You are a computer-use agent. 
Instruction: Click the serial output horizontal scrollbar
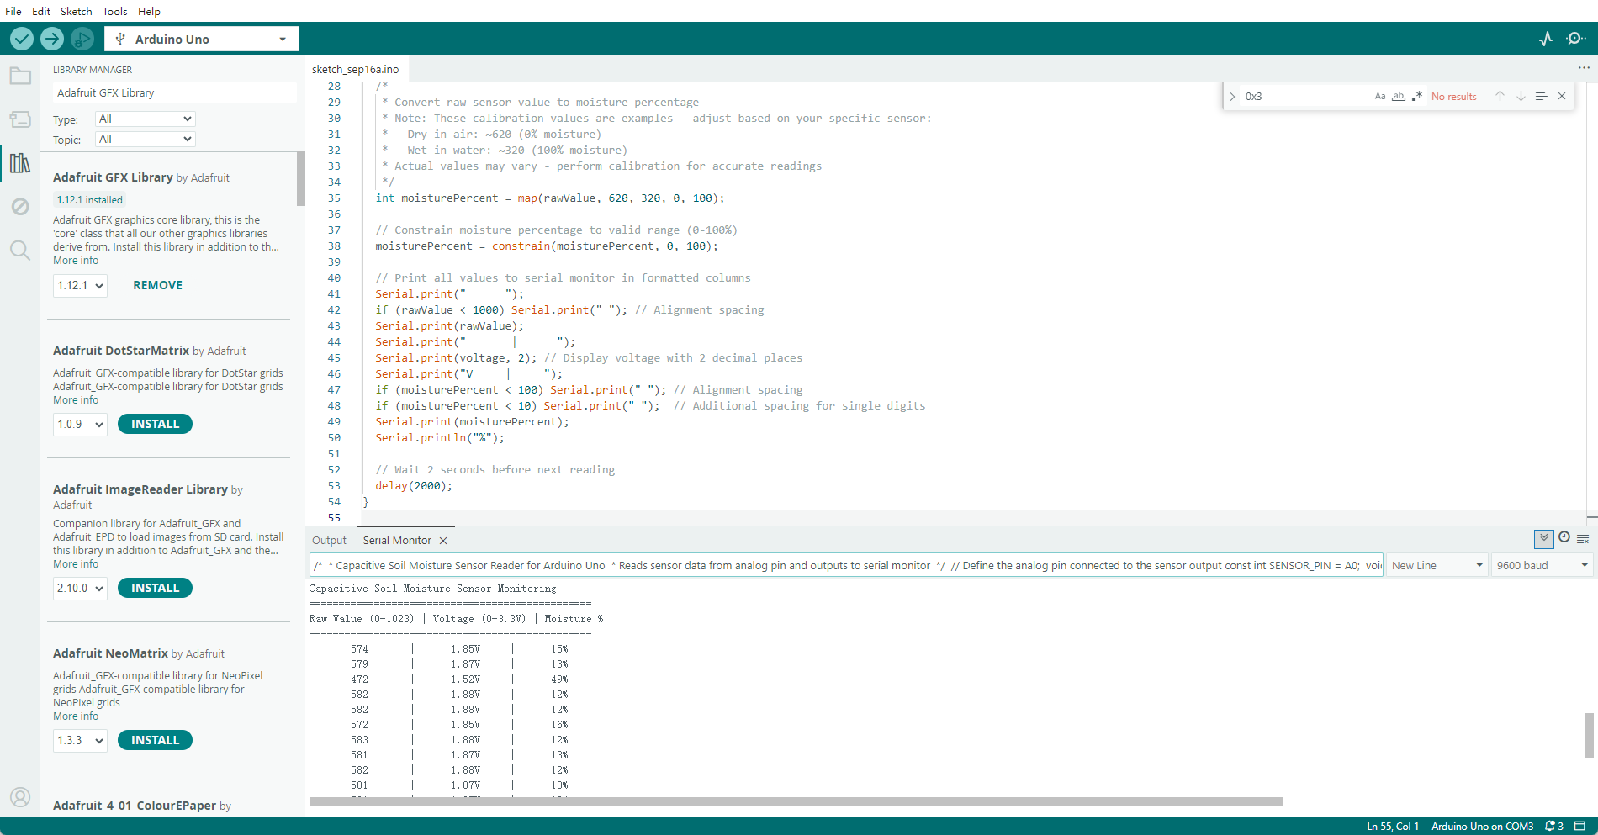pos(796,801)
